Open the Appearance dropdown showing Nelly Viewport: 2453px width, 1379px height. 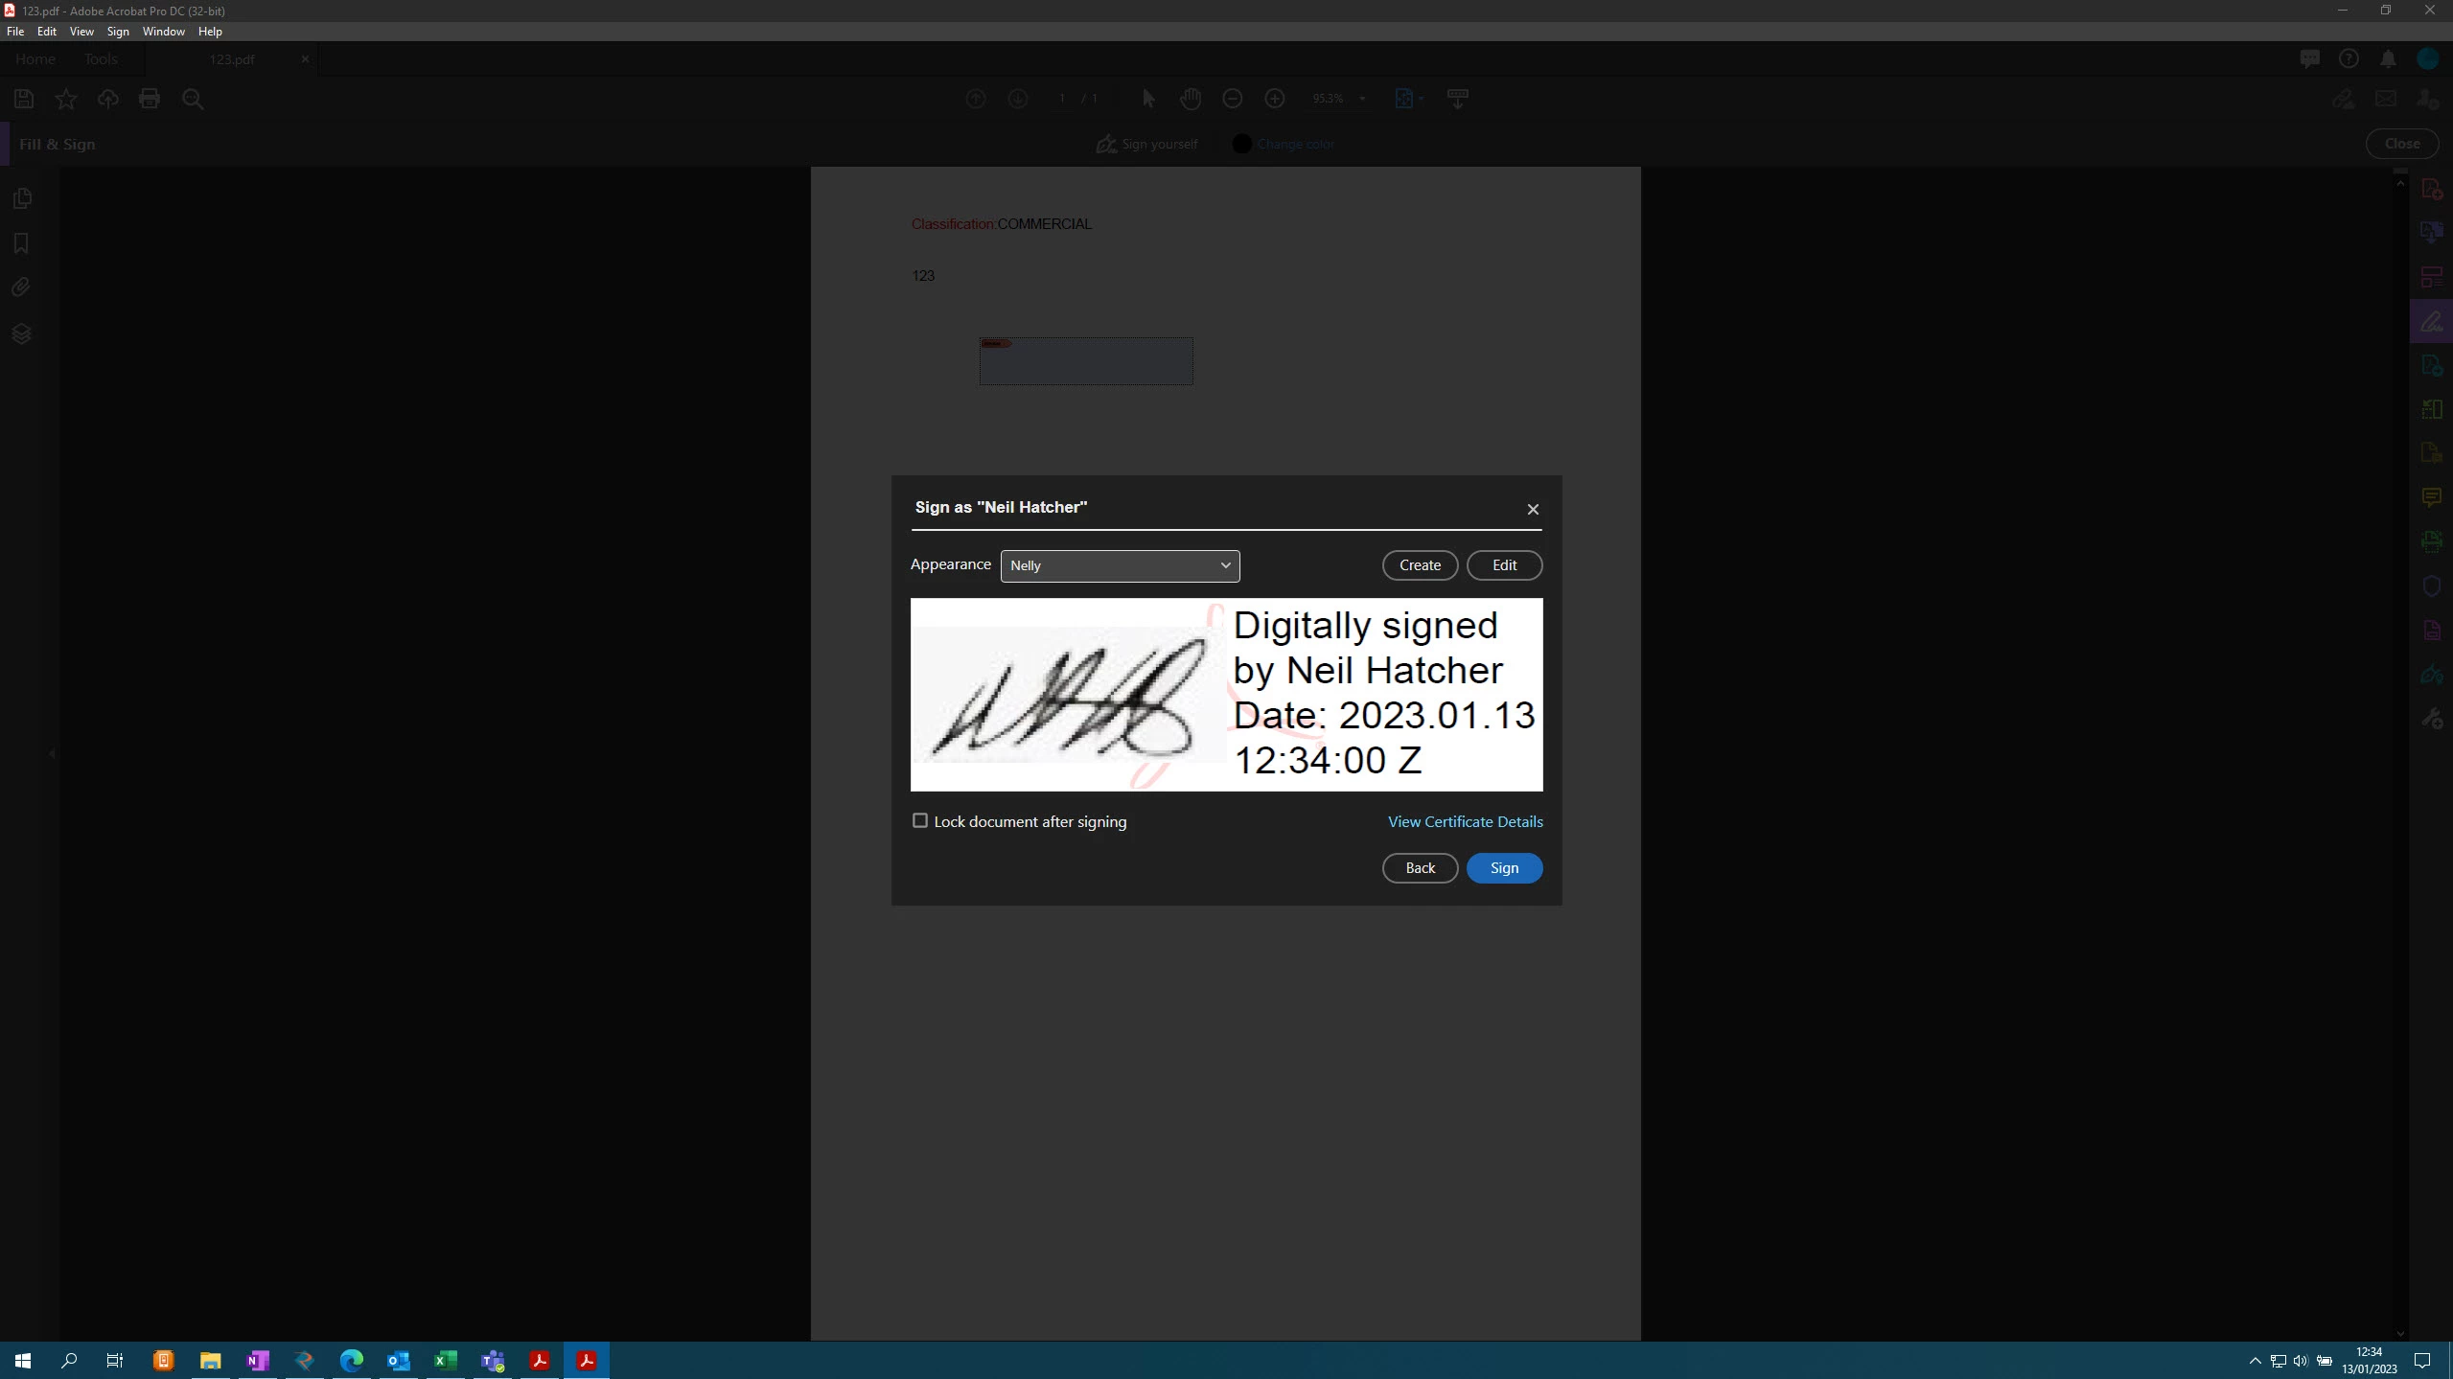pos(1120,565)
